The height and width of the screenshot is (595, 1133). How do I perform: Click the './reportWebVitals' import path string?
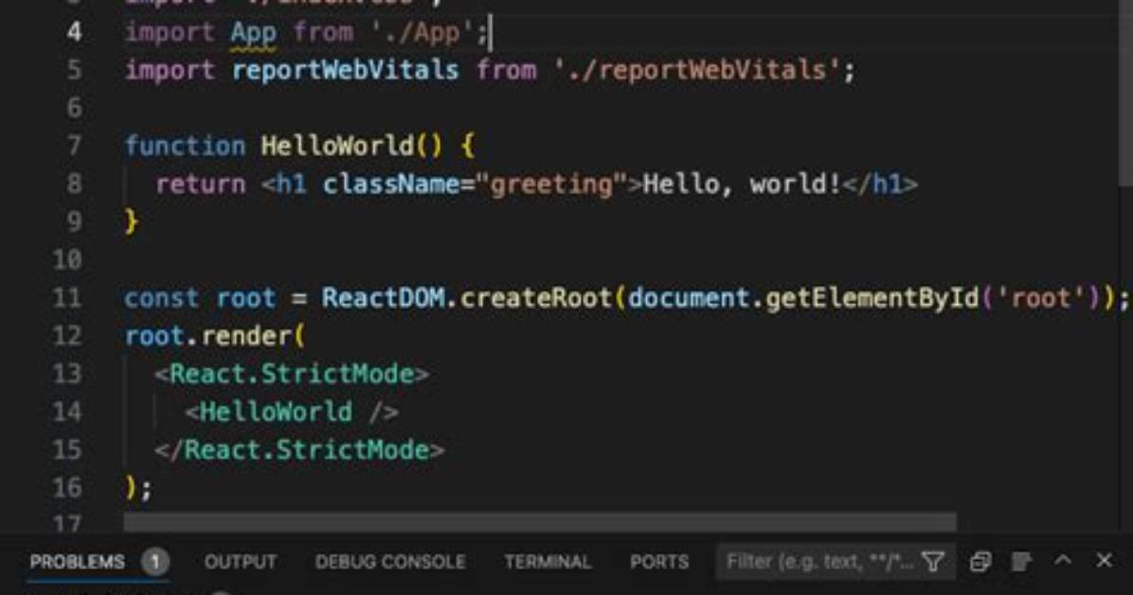point(697,71)
